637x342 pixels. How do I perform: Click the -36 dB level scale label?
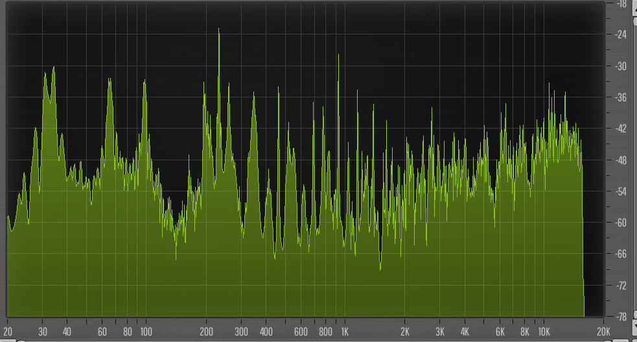pyautogui.click(x=621, y=97)
